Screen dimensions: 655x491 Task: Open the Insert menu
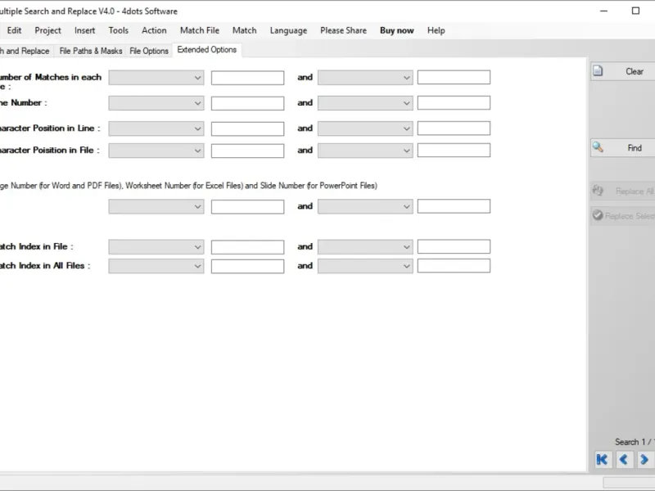tap(84, 30)
